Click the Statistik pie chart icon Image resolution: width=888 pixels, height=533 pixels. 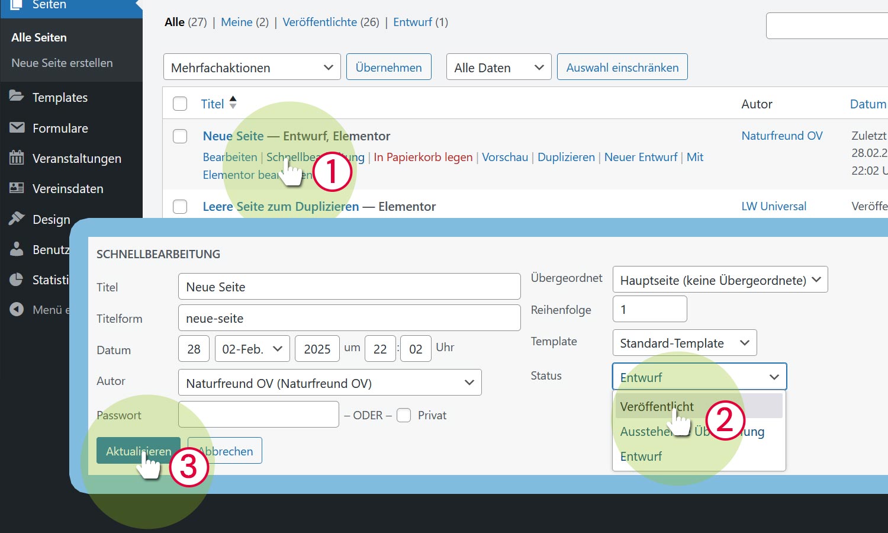pos(17,280)
